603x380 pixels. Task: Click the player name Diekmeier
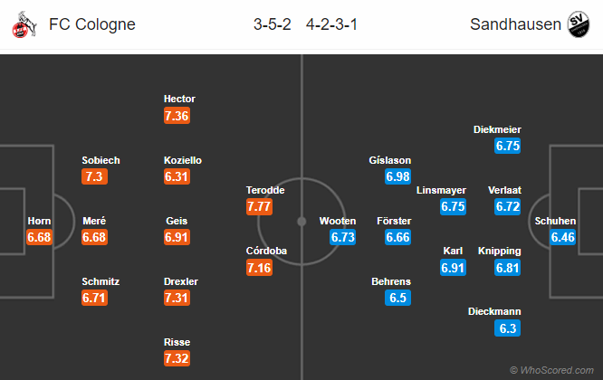tap(497, 129)
